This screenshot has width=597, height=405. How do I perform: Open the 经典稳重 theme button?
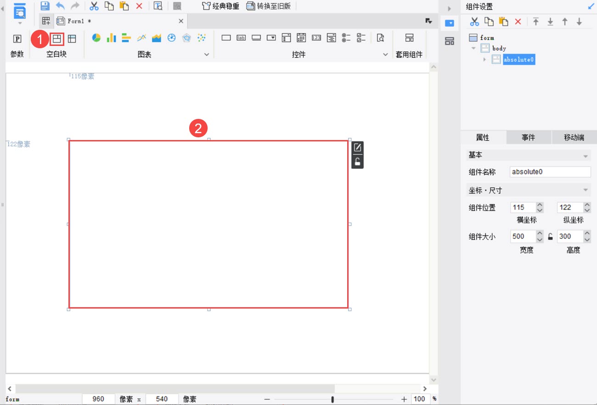(221, 6)
